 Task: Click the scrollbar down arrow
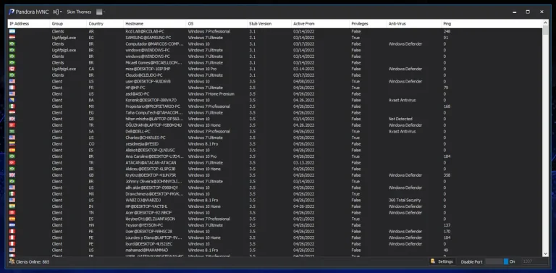[545, 253]
